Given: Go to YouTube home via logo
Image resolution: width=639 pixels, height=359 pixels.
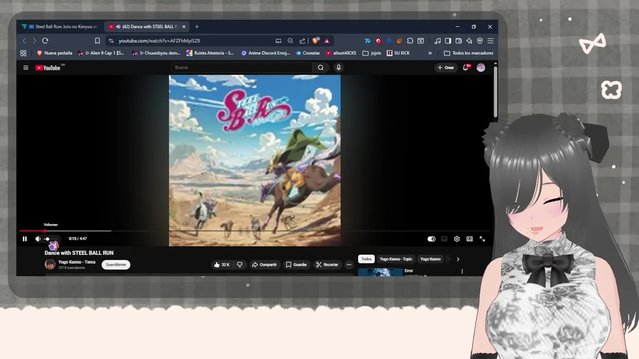Looking at the screenshot, I should pyautogui.click(x=48, y=68).
